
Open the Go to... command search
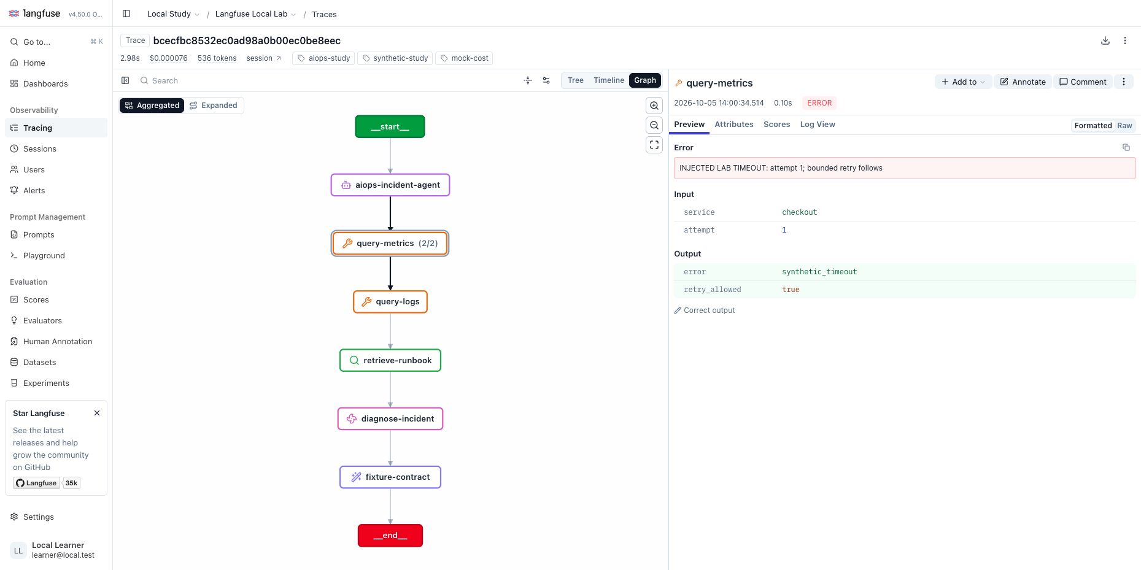(x=56, y=42)
